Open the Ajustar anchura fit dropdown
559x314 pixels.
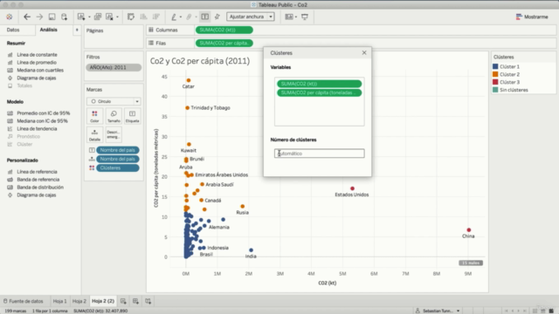[251, 17]
